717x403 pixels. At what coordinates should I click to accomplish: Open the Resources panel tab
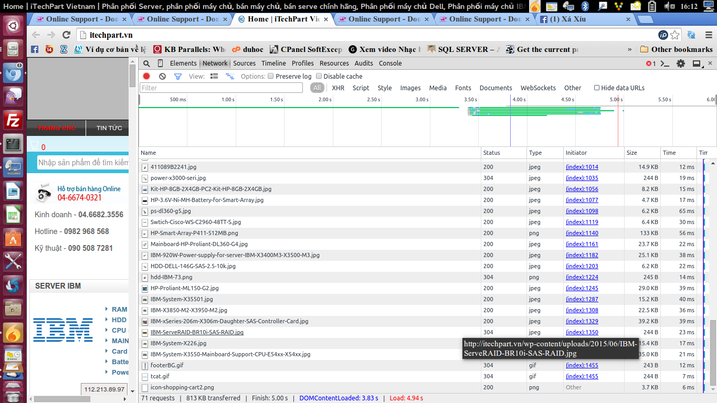(334, 63)
